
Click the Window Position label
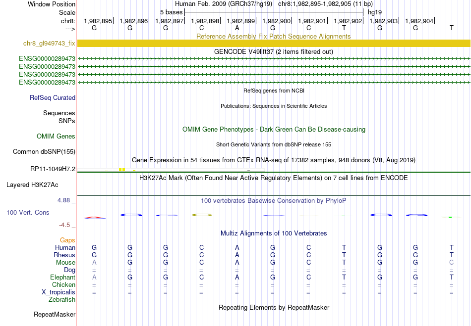(52, 4)
